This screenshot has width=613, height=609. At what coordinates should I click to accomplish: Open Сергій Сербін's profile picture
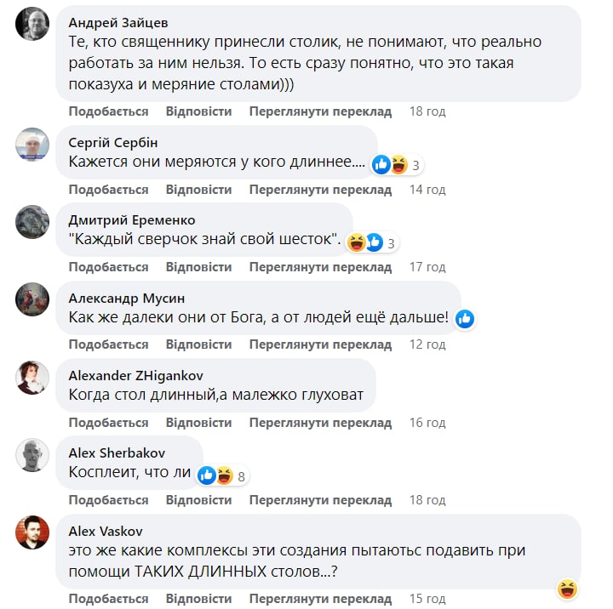click(x=32, y=145)
